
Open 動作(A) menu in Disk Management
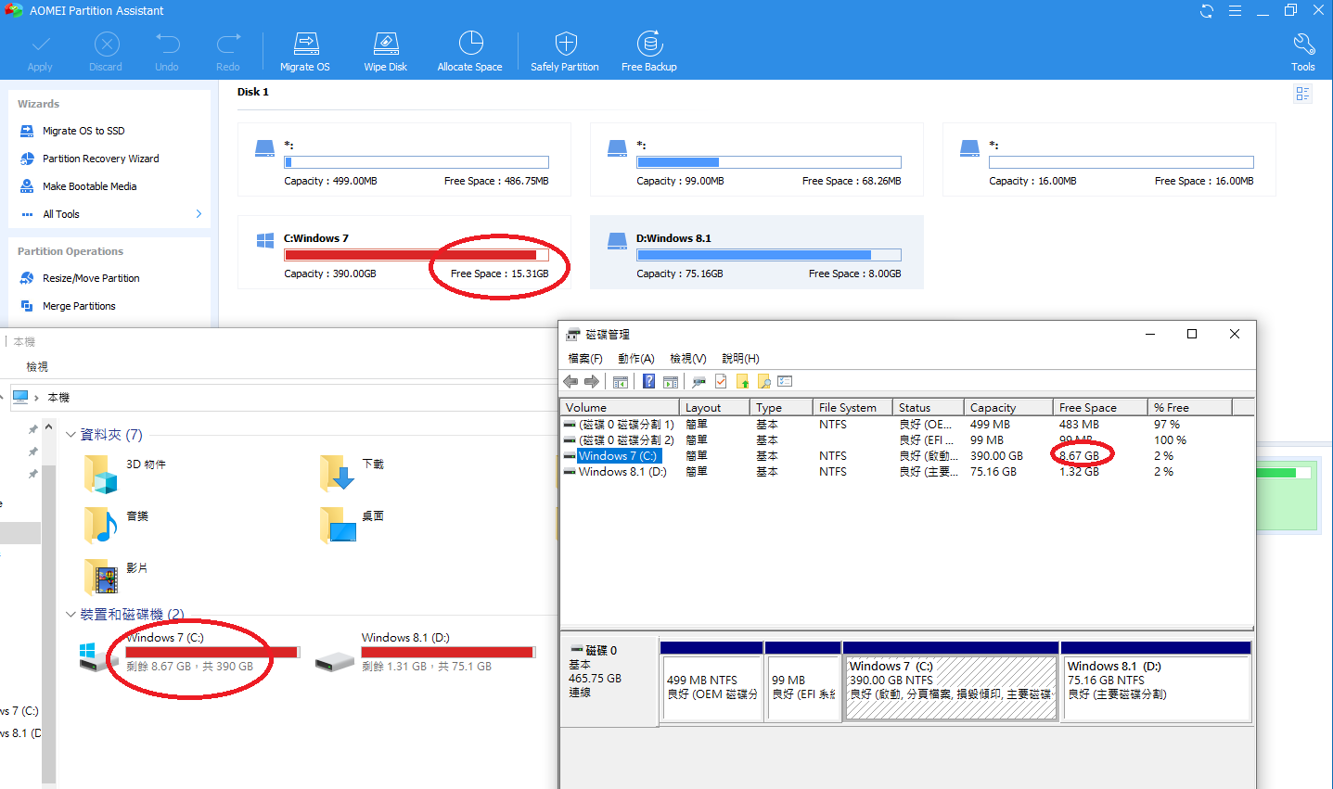636,359
